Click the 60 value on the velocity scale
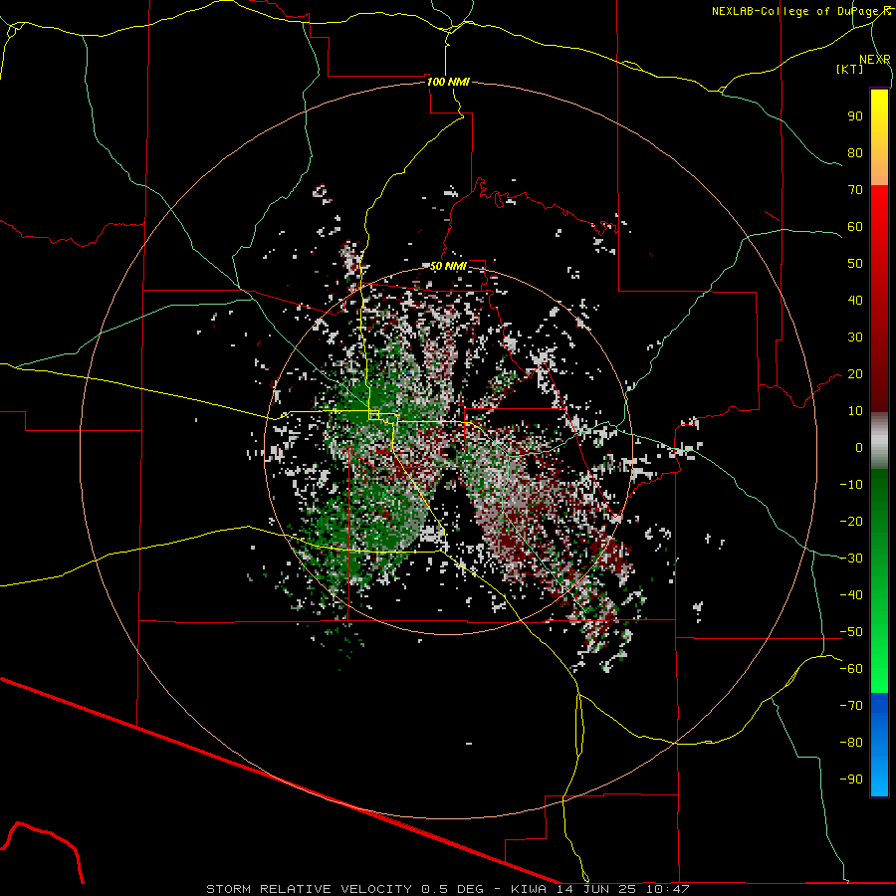Image resolution: width=896 pixels, height=896 pixels. click(x=855, y=226)
